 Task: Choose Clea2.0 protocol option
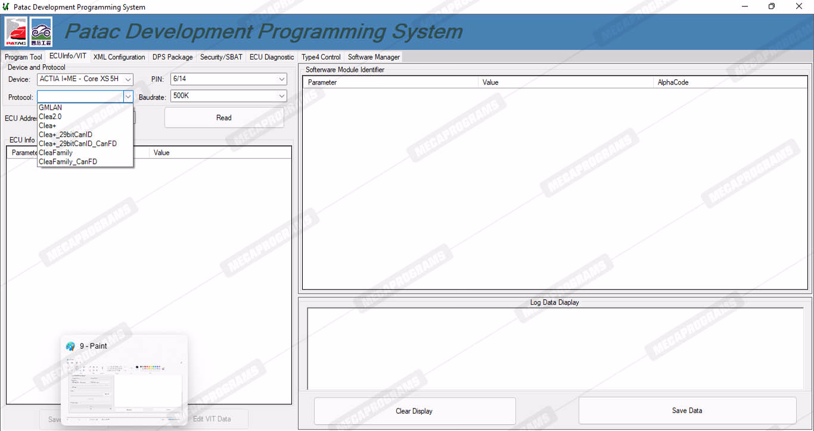coord(85,117)
